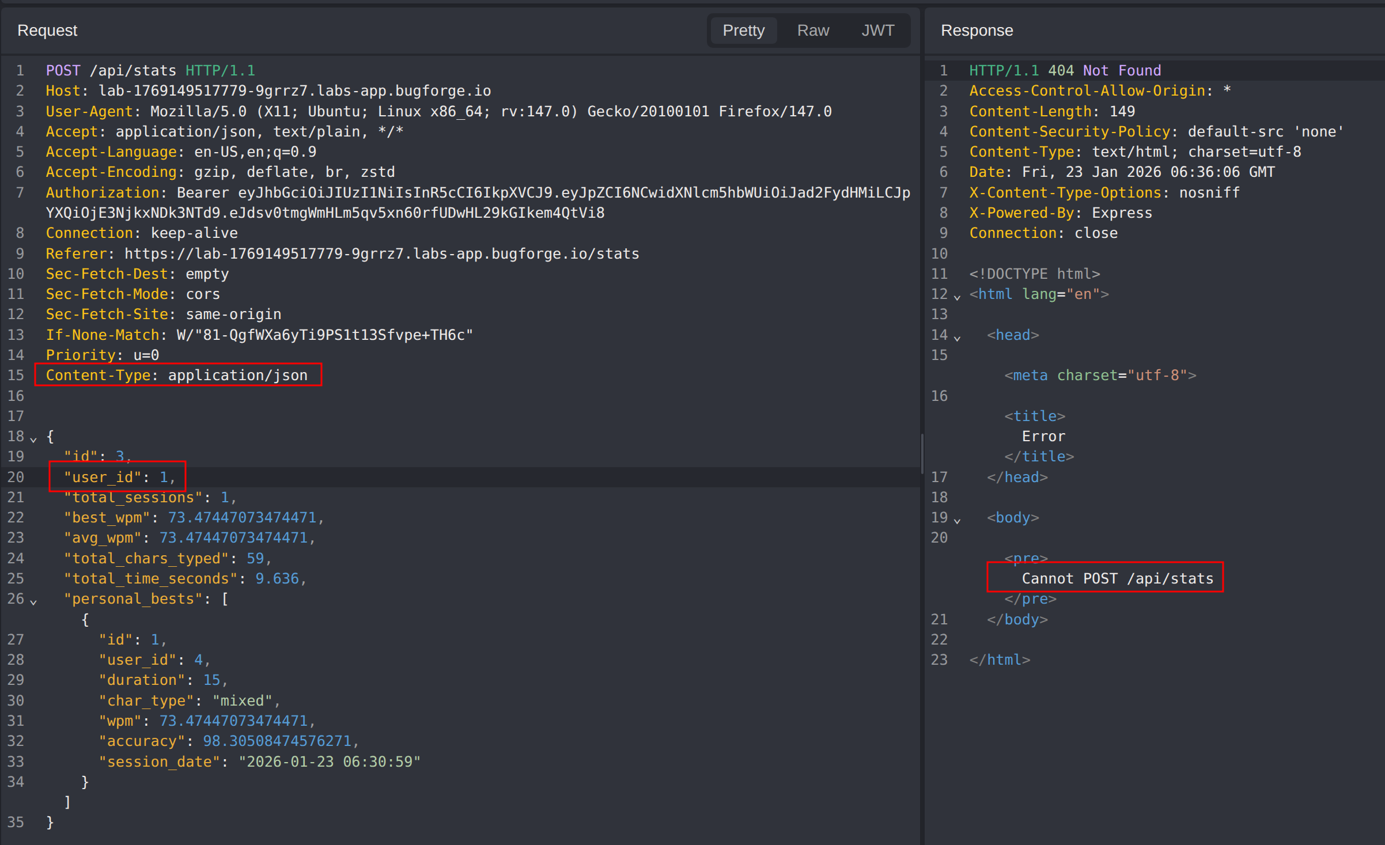
Task: Collapse the personal_bests array chevron
Action: (33, 601)
